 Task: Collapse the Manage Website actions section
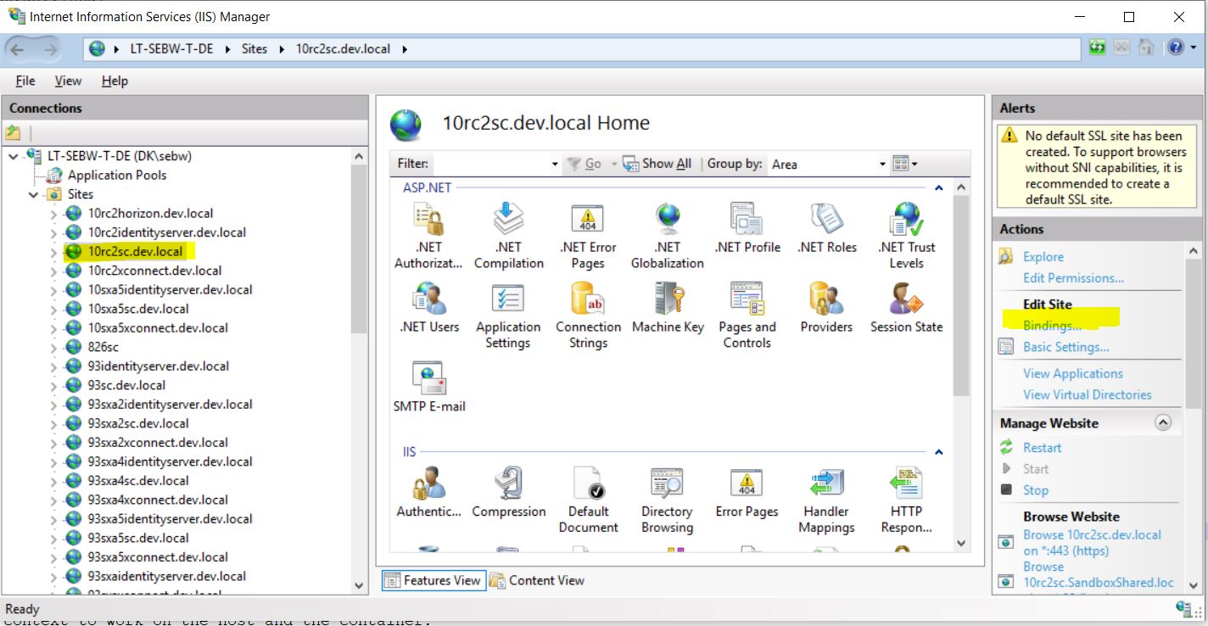1163,422
